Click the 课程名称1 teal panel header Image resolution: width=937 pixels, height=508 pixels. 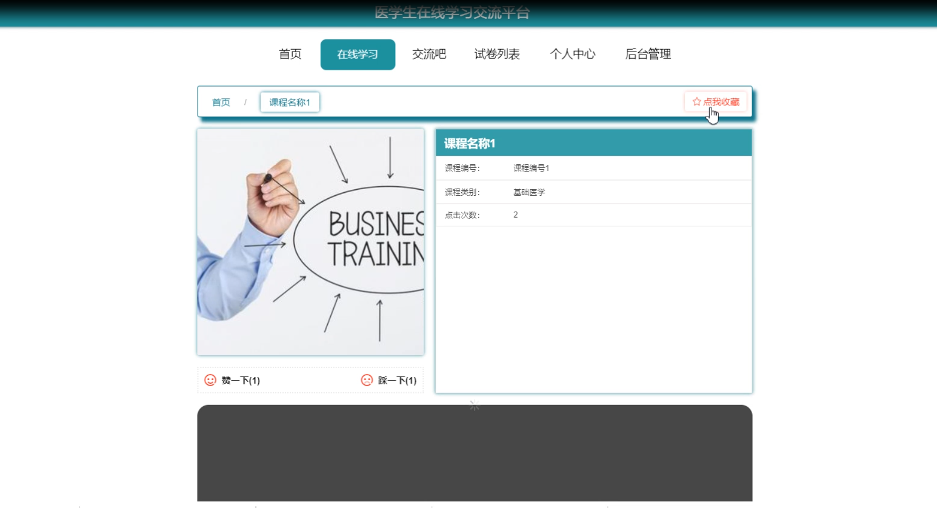click(x=592, y=142)
